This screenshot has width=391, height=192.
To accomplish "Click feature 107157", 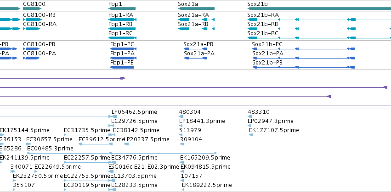I will point(182,181).
